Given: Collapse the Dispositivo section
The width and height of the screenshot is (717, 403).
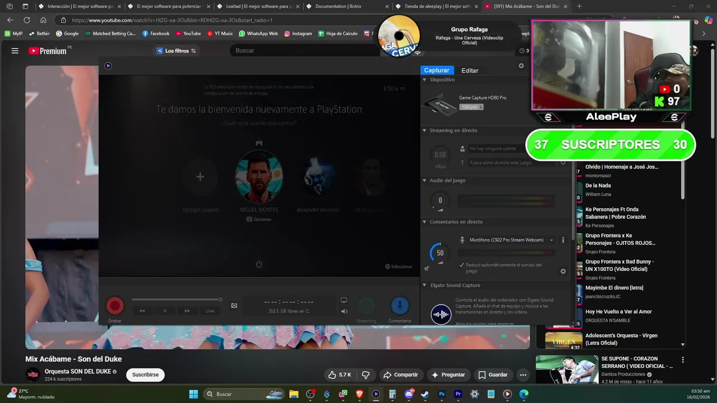Looking at the screenshot, I should click(x=424, y=80).
